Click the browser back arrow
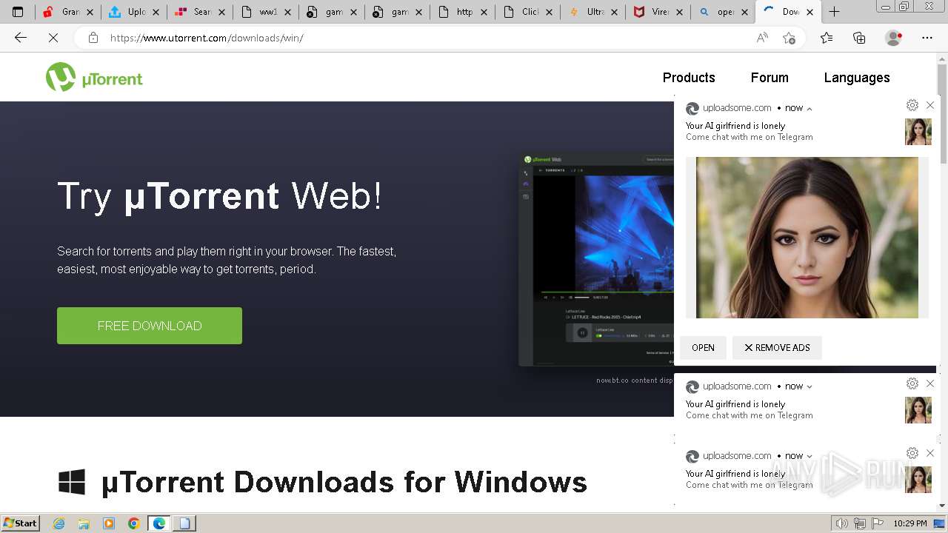Viewport: 948px width, 533px height. [21, 38]
